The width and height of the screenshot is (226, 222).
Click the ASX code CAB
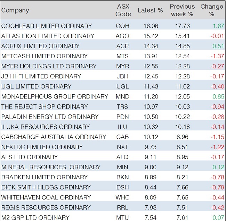(122, 137)
